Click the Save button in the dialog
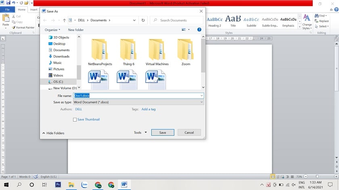Viewport: 339px width, 190px height. [163, 132]
